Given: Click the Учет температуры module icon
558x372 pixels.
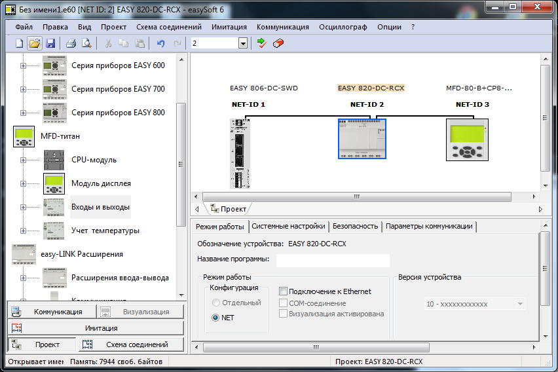Looking at the screenshot, I should tap(54, 231).
